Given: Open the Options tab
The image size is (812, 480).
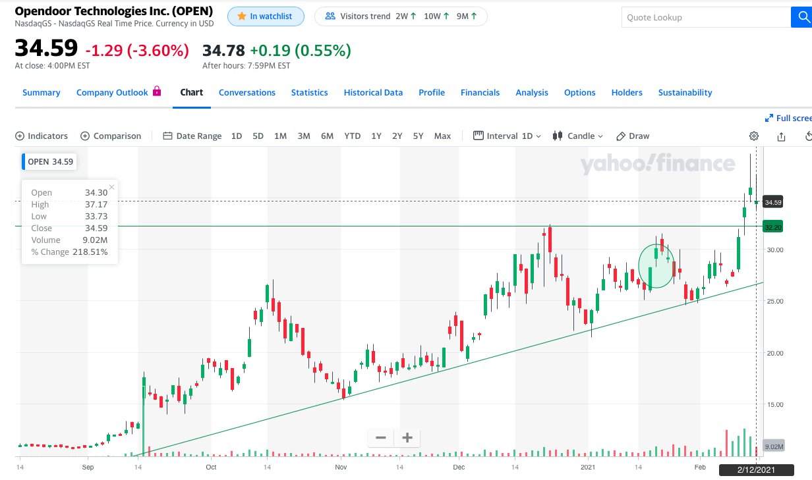Looking at the screenshot, I should click(580, 93).
